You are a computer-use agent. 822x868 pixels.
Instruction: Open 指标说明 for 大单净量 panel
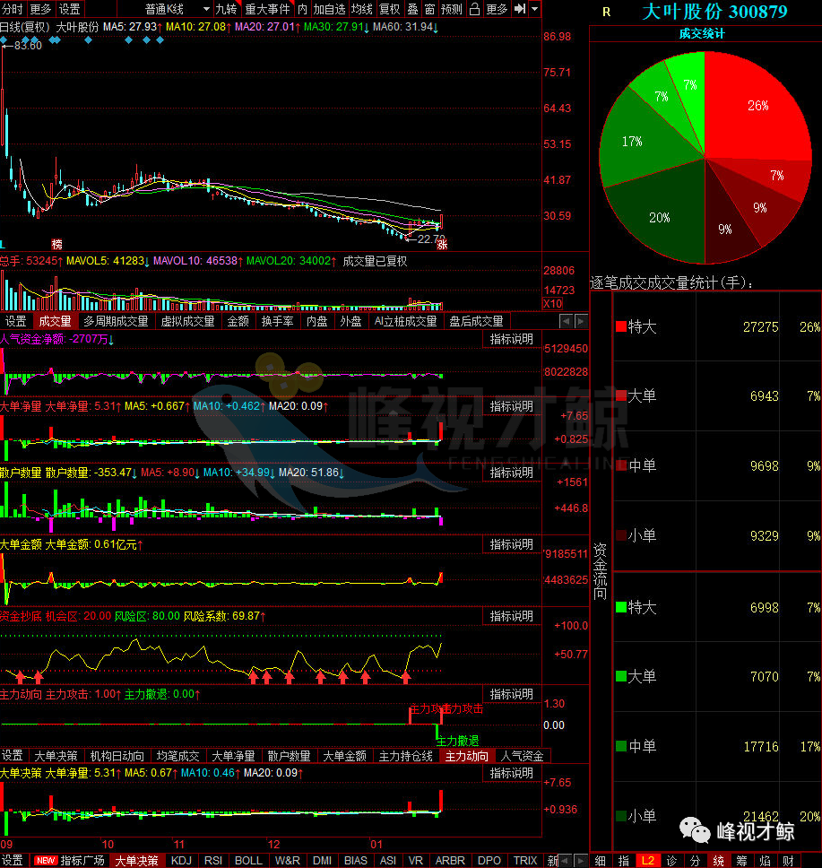[512, 406]
